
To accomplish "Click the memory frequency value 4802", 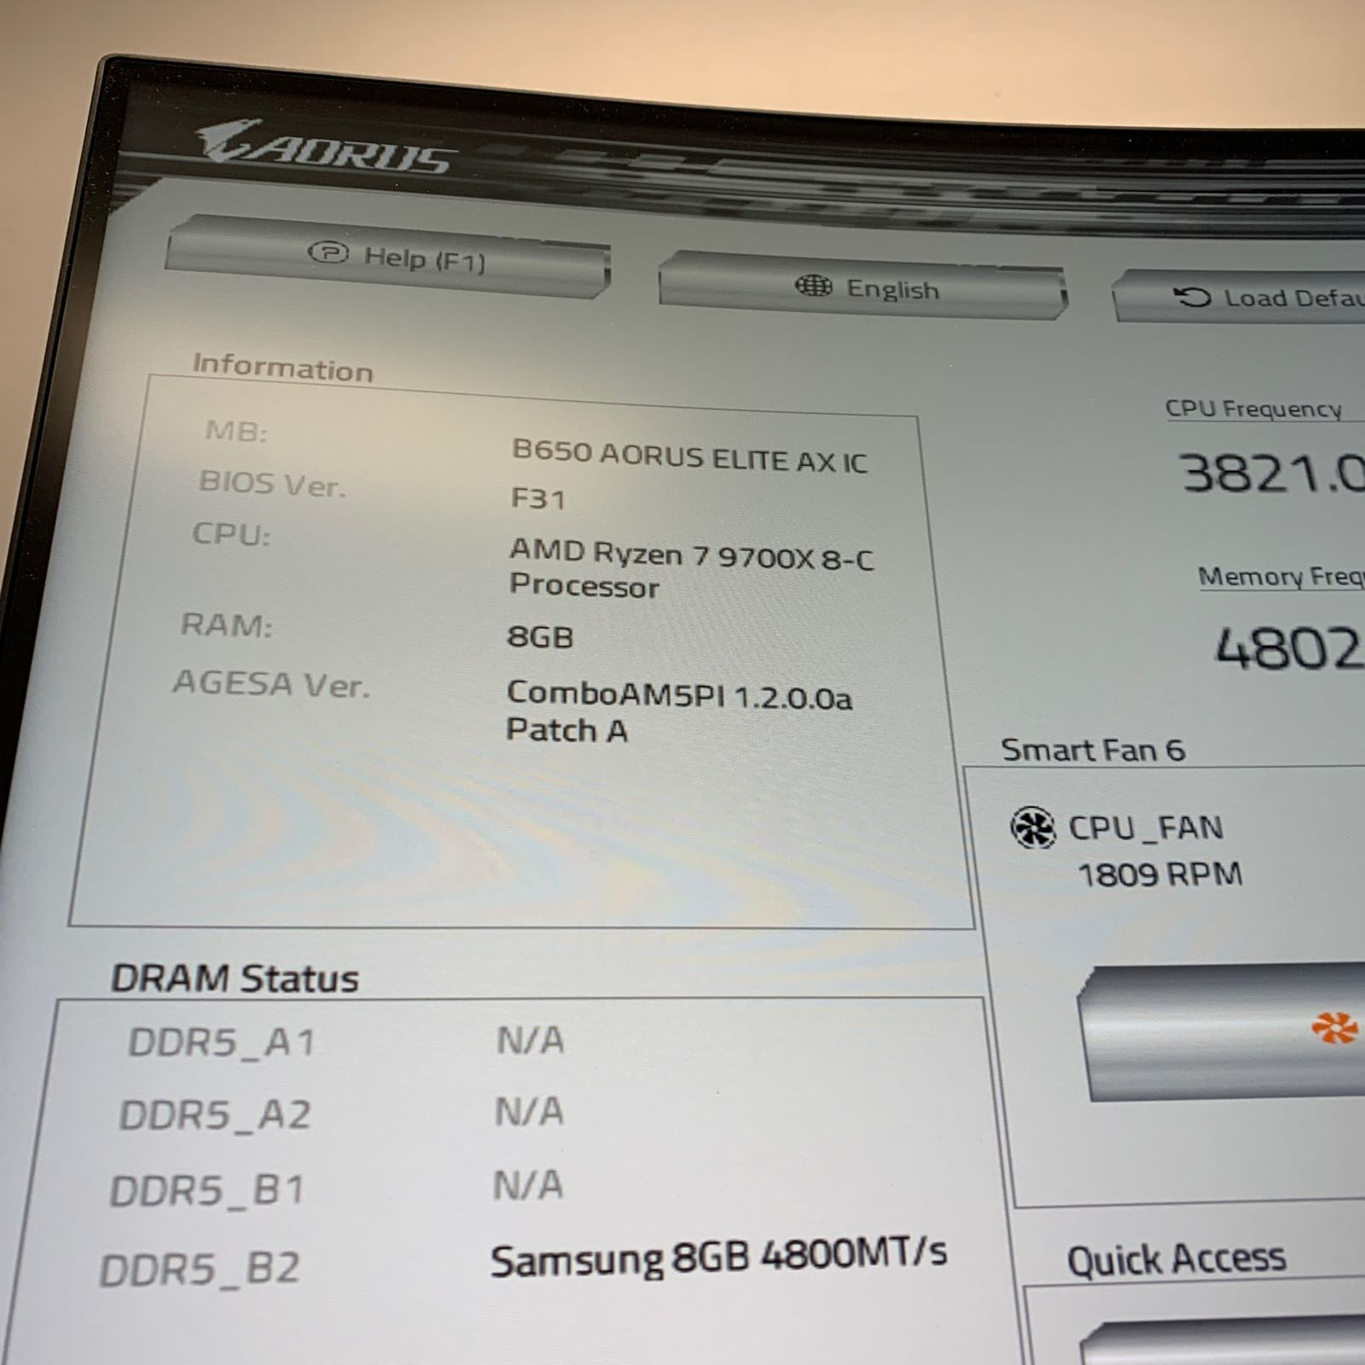I will point(1290,648).
